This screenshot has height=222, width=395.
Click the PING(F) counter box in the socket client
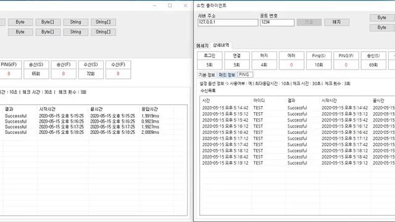coord(346,60)
